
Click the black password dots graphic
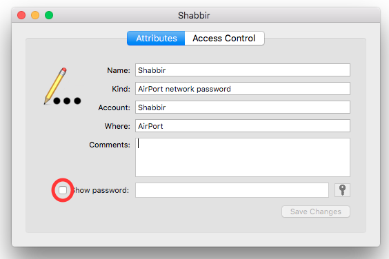pos(67,101)
